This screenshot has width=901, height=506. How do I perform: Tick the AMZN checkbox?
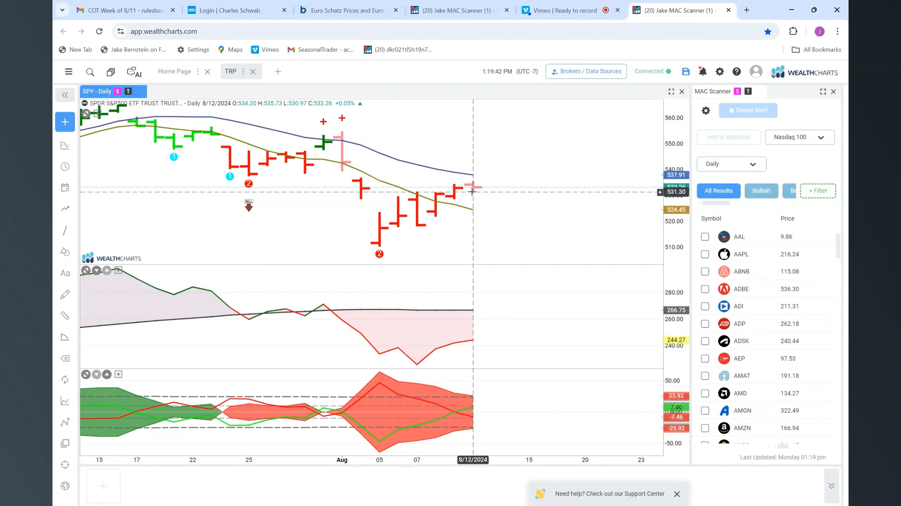point(705,428)
